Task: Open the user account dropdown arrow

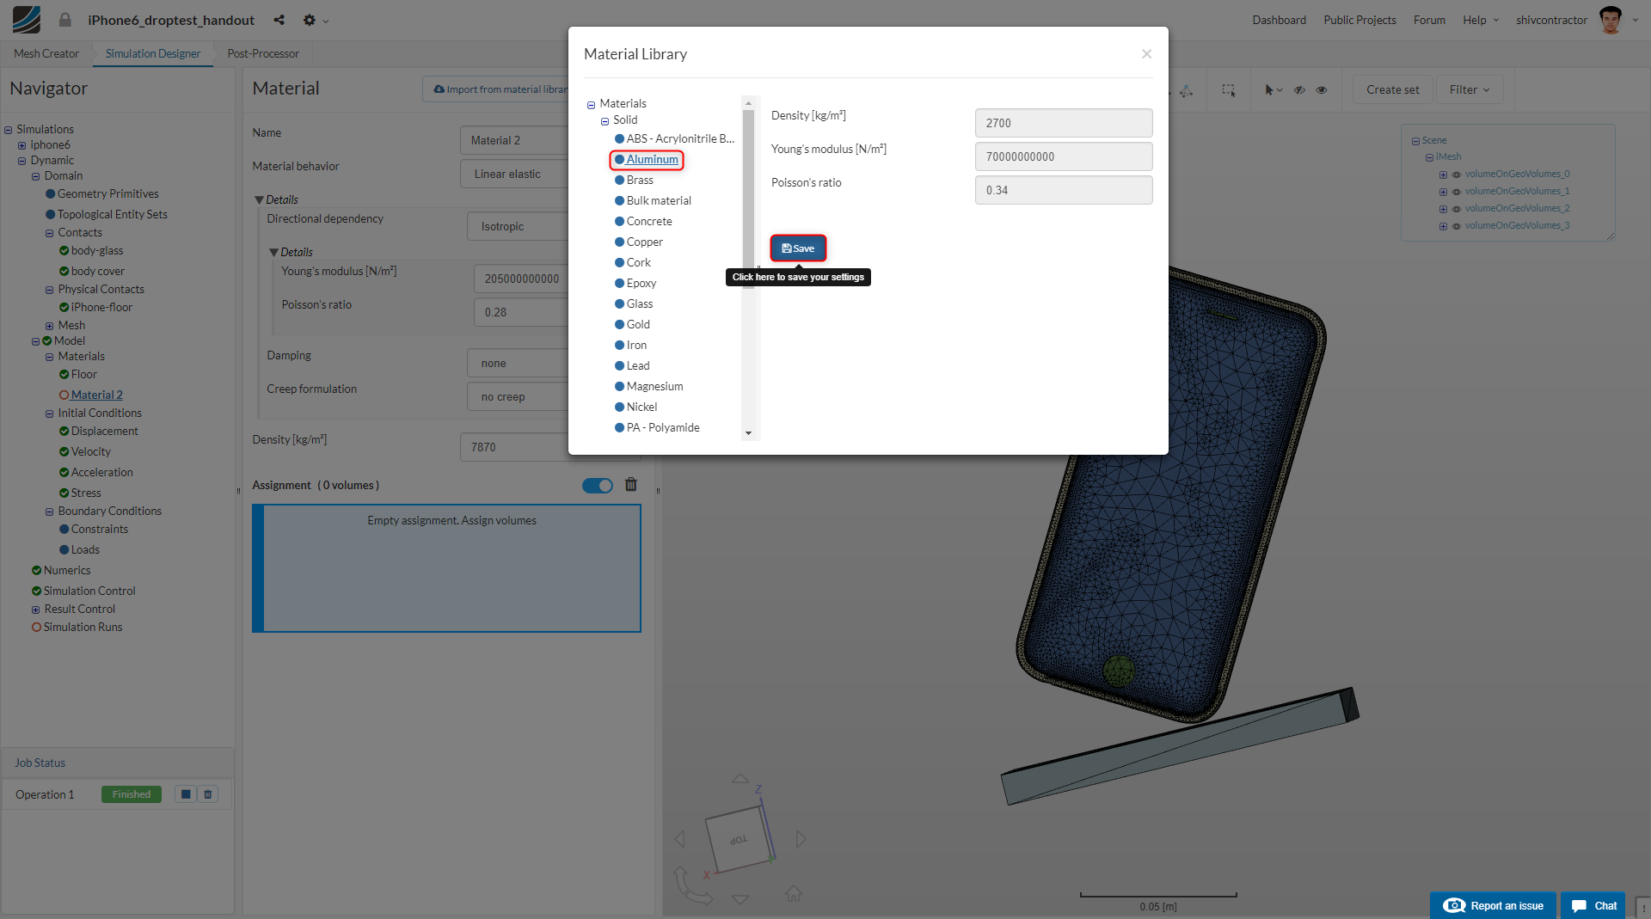Action: 1635,20
